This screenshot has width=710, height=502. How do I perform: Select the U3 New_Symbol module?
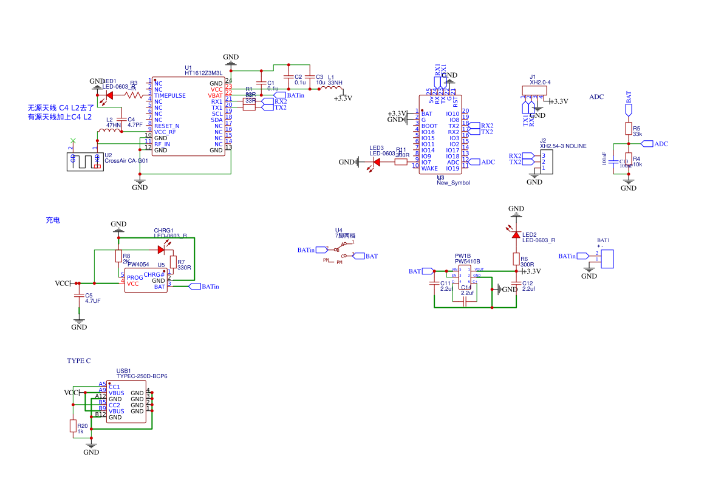pyautogui.click(x=440, y=135)
